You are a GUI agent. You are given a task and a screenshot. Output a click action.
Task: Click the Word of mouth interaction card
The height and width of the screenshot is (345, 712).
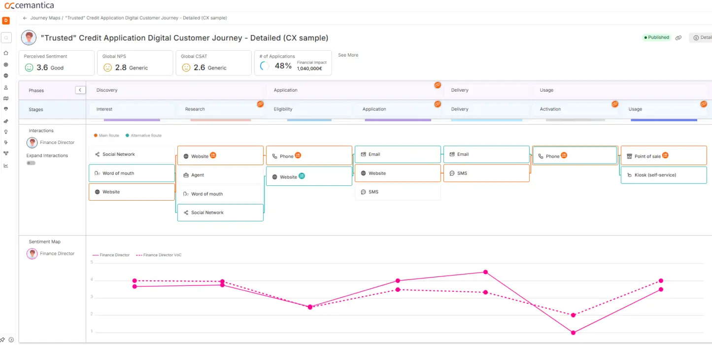[x=131, y=172]
